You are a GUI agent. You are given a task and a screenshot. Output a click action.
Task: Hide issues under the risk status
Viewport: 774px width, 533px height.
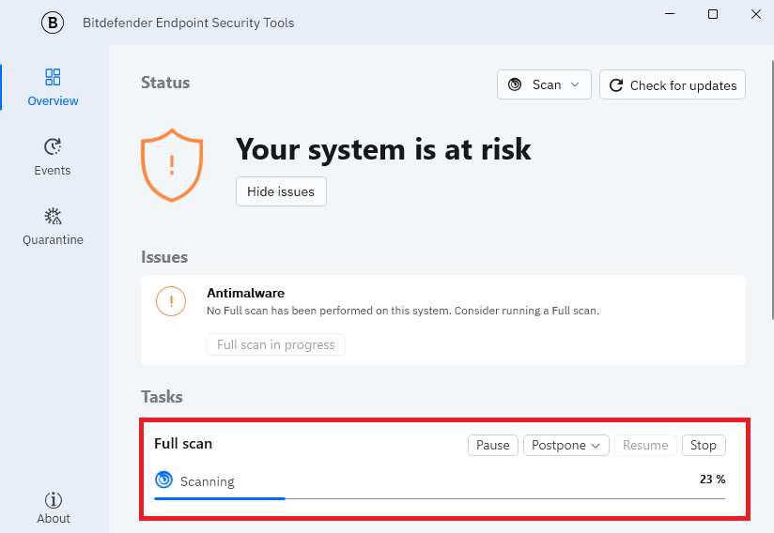[x=281, y=191]
